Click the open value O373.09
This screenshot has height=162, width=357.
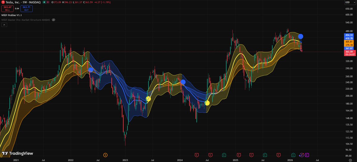click(56, 2)
